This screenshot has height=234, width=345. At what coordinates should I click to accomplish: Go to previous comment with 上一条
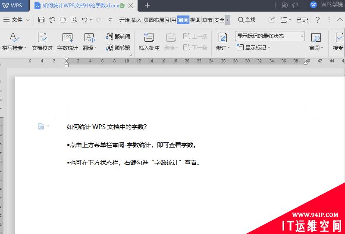[195, 36]
